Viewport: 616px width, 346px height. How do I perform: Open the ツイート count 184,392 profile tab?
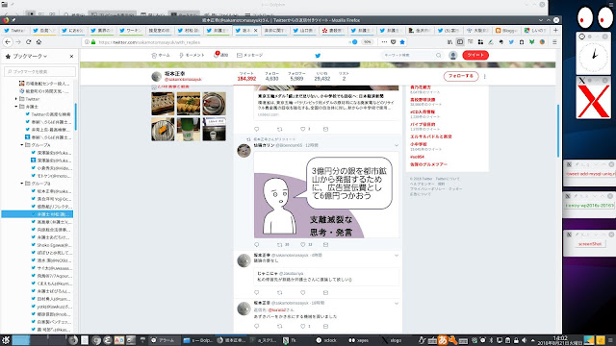click(x=246, y=77)
